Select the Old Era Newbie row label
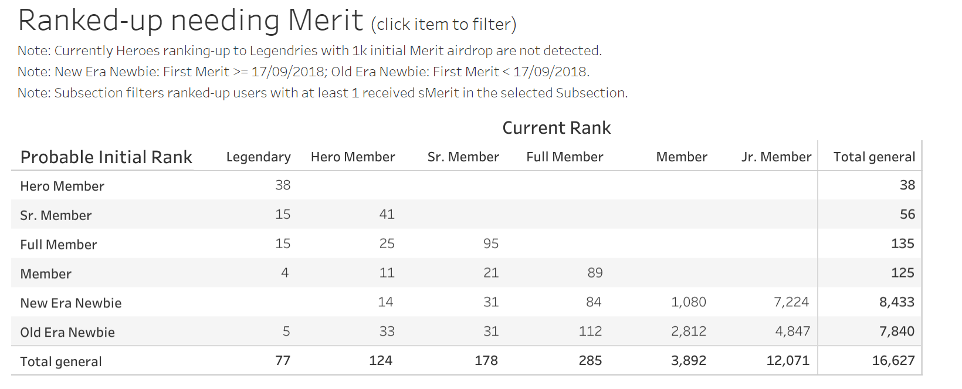The image size is (962, 389). click(x=67, y=333)
